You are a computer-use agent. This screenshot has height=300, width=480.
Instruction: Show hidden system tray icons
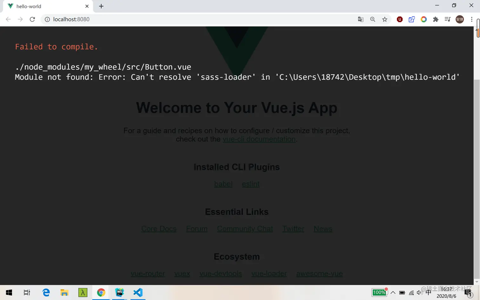pyautogui.click(x=393, y=293)
